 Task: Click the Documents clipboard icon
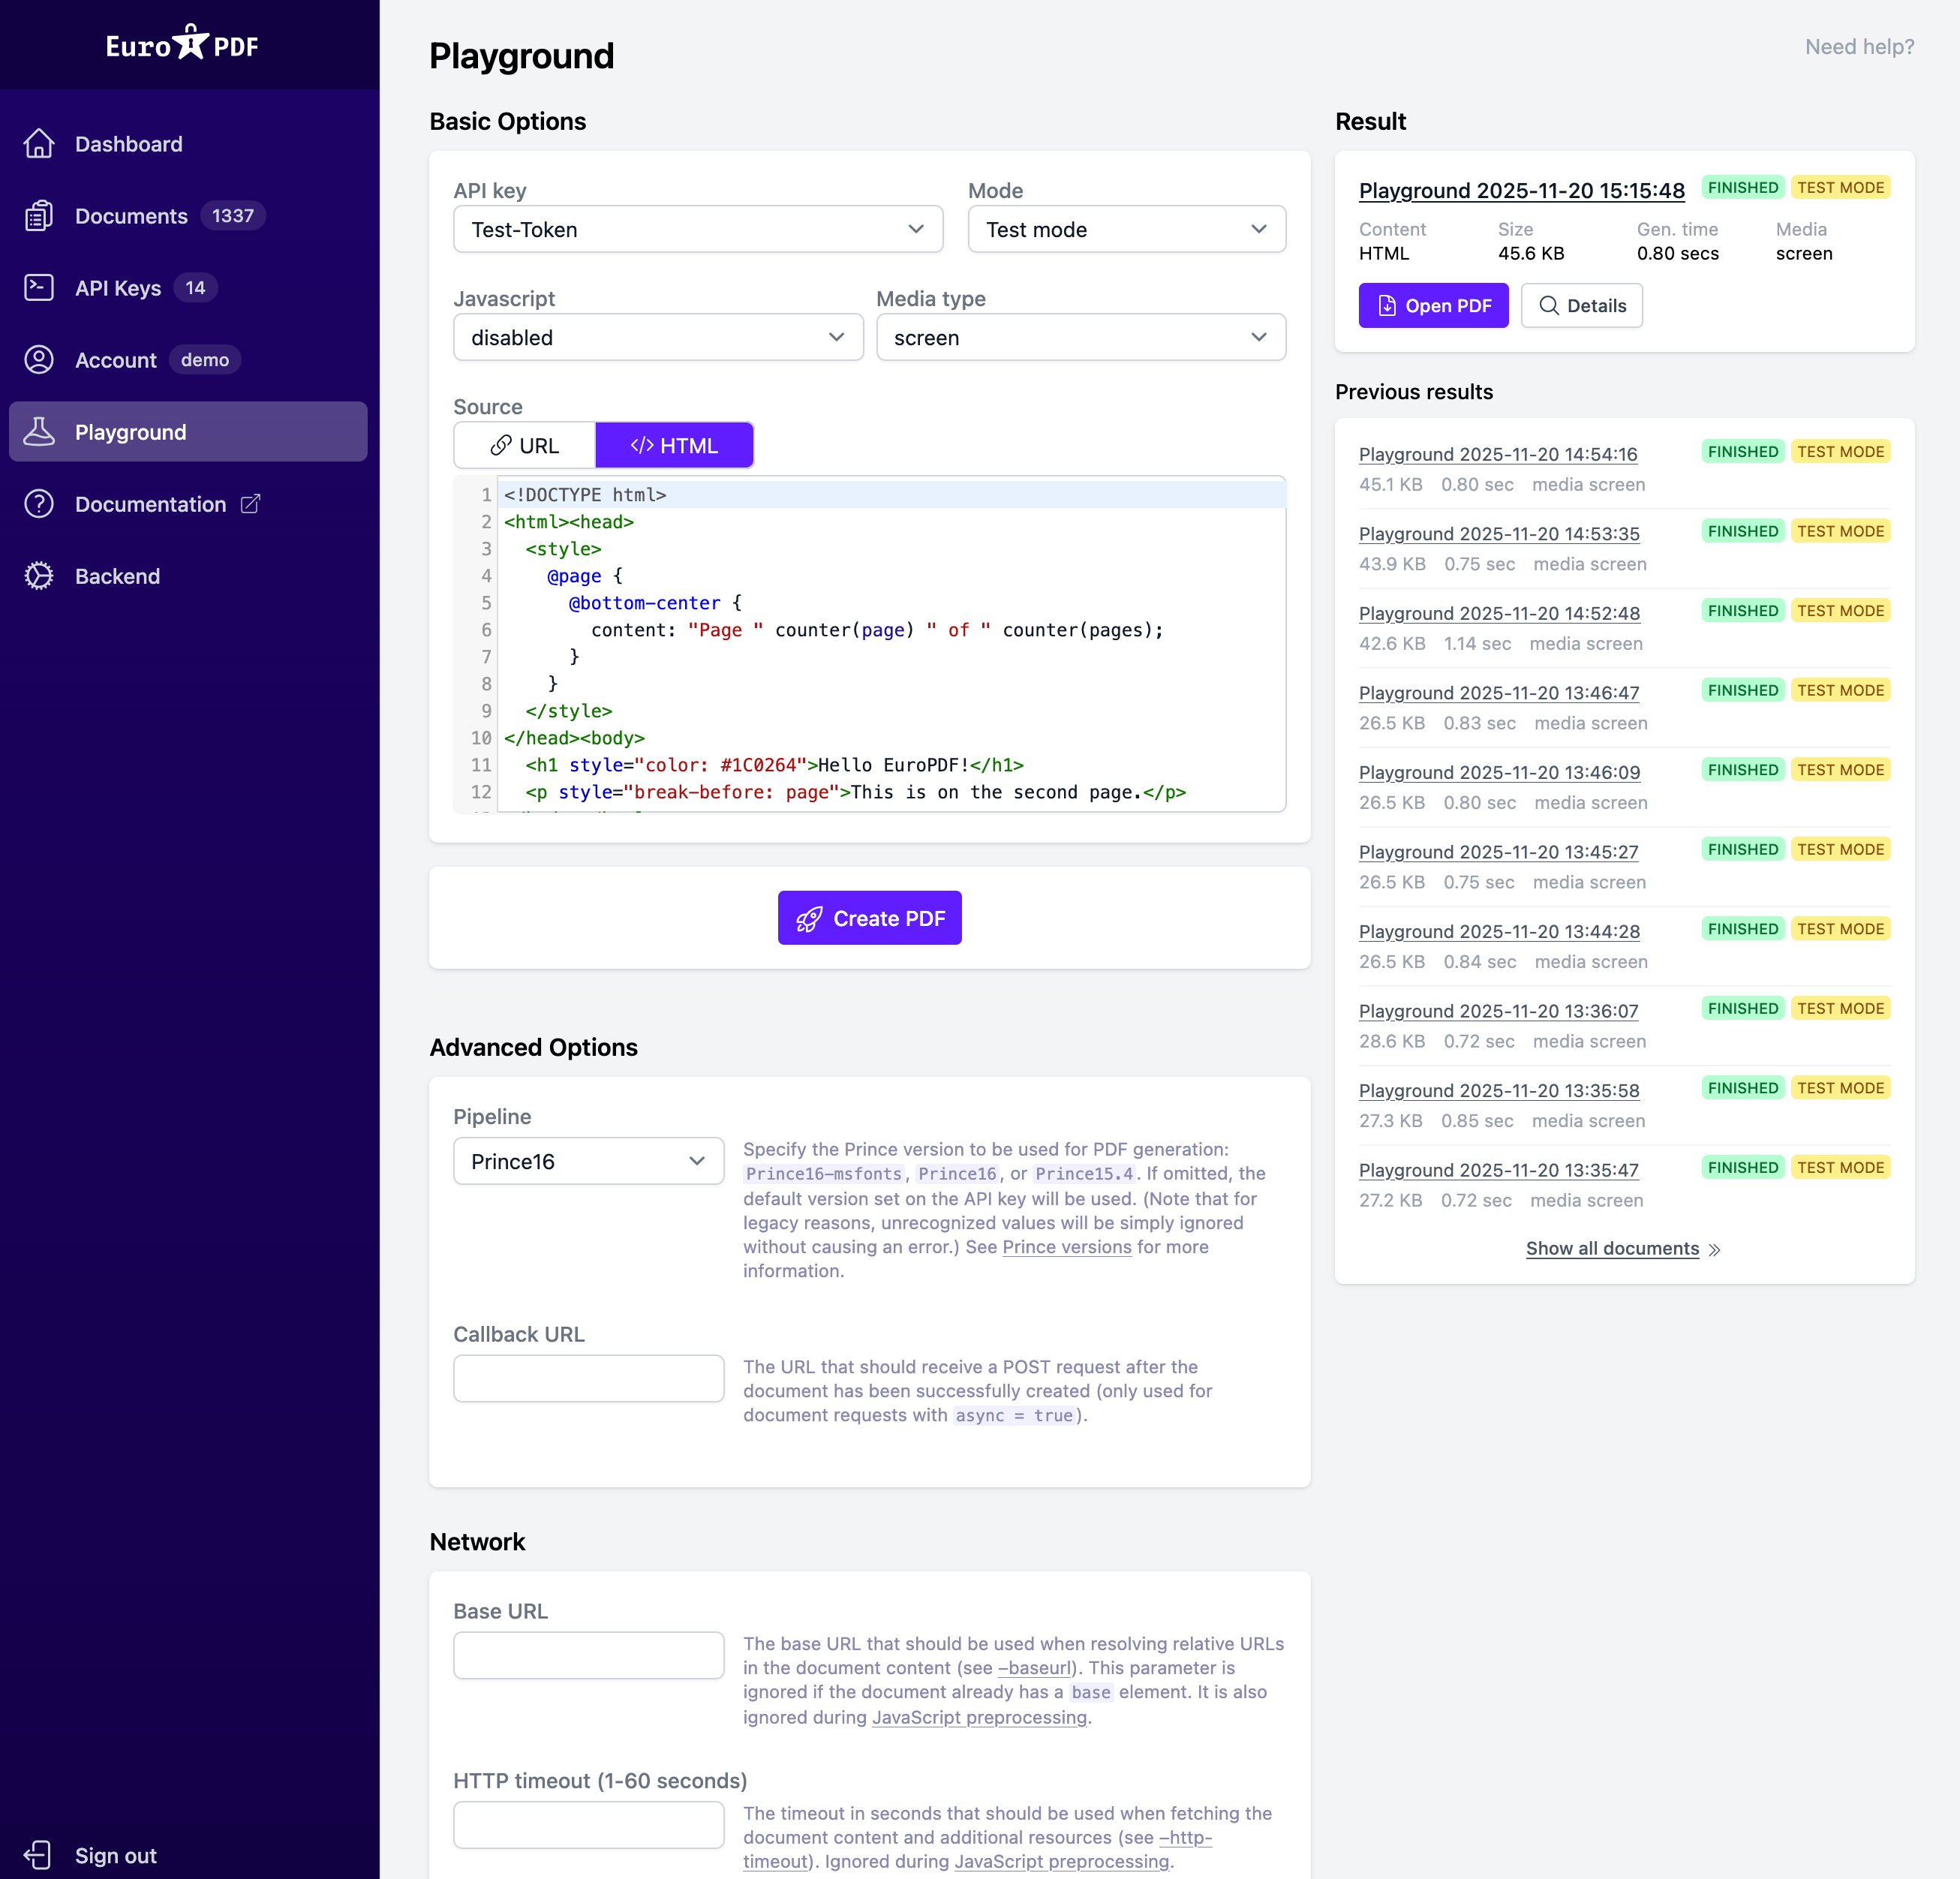point(39,216)
